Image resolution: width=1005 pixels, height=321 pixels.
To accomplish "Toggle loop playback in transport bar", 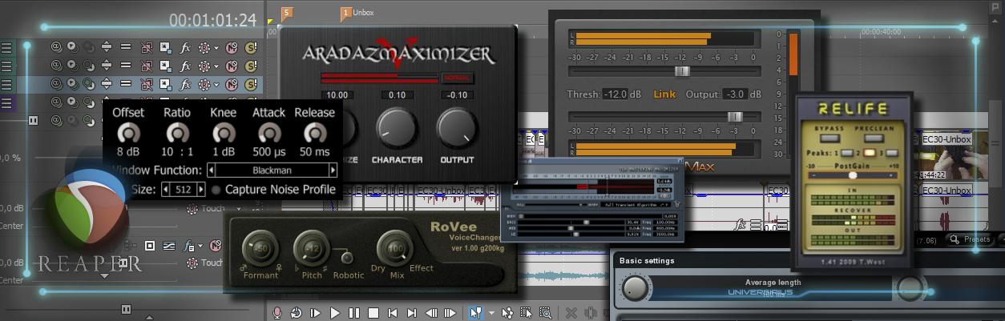I will [296, 313].
